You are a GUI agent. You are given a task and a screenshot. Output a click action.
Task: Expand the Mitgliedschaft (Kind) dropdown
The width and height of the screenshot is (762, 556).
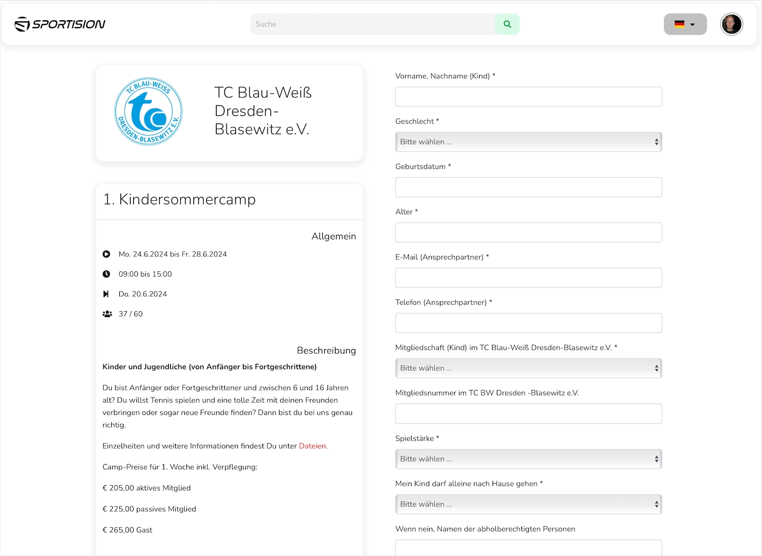[528, 368]
